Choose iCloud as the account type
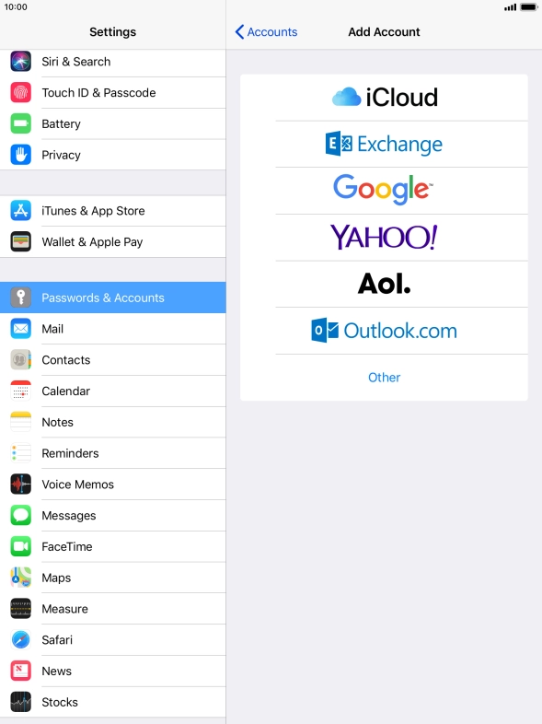 pos(384,98)
